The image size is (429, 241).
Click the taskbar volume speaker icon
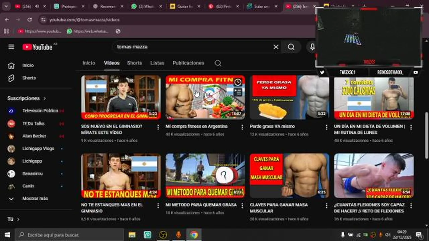(x=388, y=235)
